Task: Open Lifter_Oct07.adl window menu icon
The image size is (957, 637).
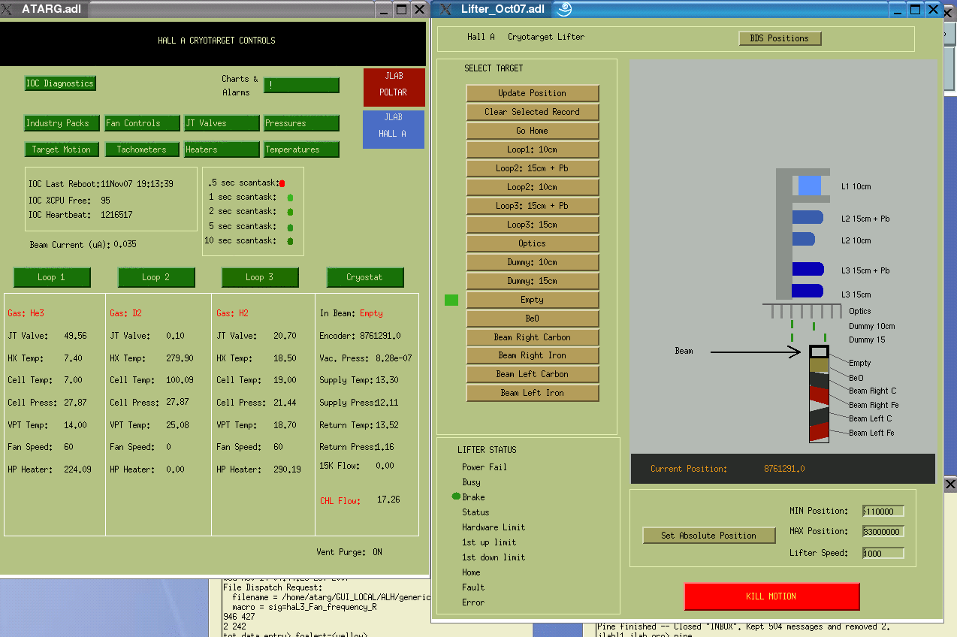Action: [x=445, y=9]
